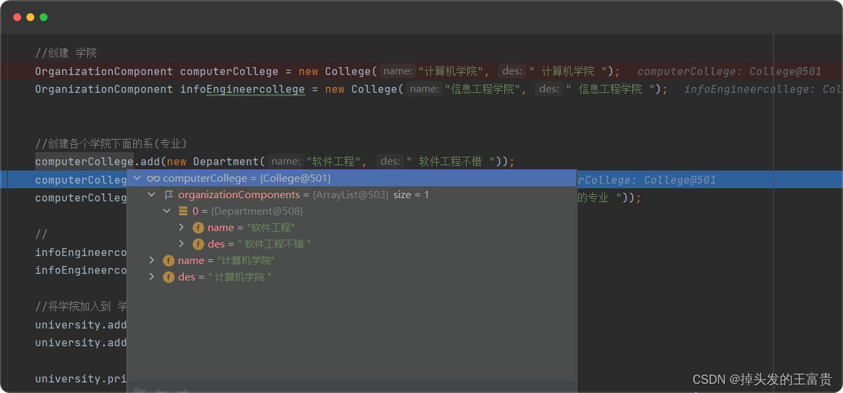Click the //创建各个学院下面的系(专业) comment
The width and height of the screenshot is (843, 393).
(x=111, y=144)
